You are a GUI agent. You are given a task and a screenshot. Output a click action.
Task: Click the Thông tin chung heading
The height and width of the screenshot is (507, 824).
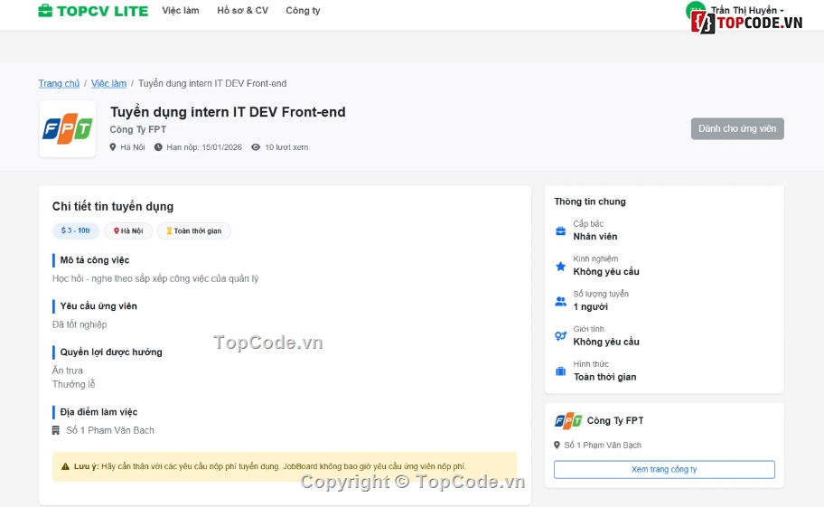coord(590,202)
